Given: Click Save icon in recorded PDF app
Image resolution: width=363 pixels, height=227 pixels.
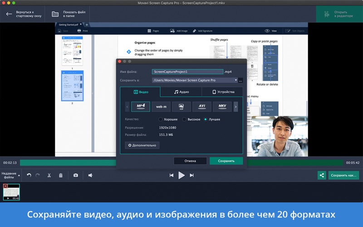Looking at the screenshot, I should [59, 31].
